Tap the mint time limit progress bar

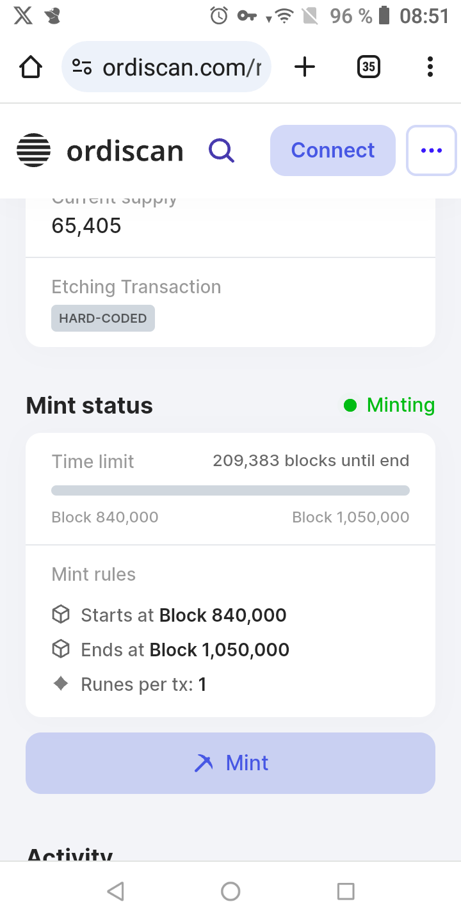[x=230, y=490]
